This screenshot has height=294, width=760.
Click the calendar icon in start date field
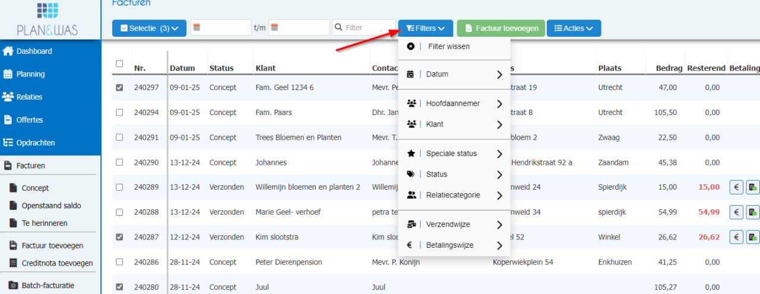pos(197,27)
